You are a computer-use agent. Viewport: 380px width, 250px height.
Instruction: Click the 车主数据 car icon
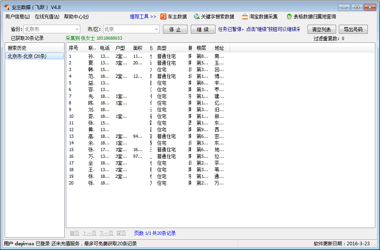(163, 16)
